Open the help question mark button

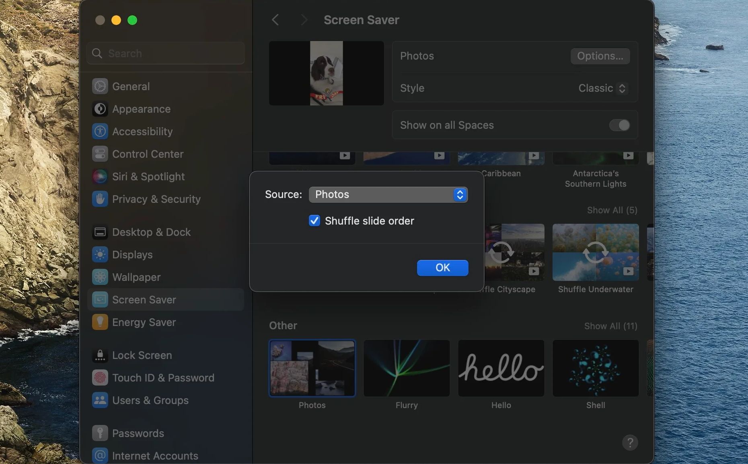(630, 443)
